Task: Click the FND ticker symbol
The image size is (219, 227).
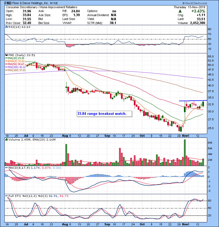Action: (x=8, y=3)
